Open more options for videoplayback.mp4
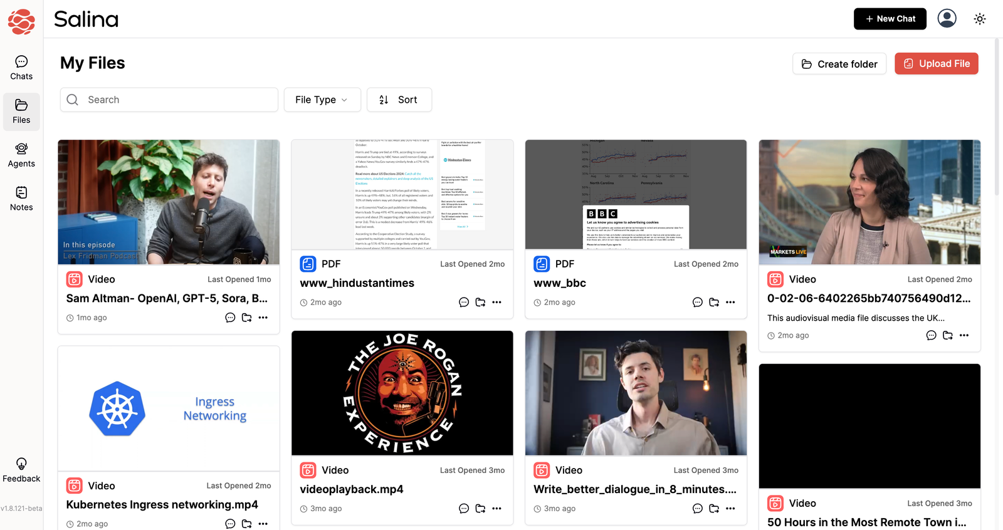The width and height of the screenshot is (1003, 530). pos(497,508)
